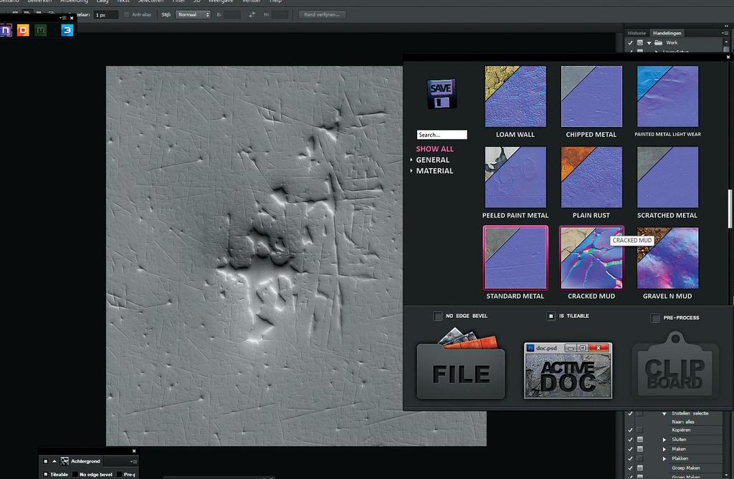Click the 'Naar: alles' row

coord(683,422)
